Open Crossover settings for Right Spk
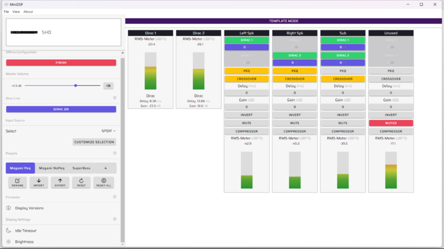 294,79
